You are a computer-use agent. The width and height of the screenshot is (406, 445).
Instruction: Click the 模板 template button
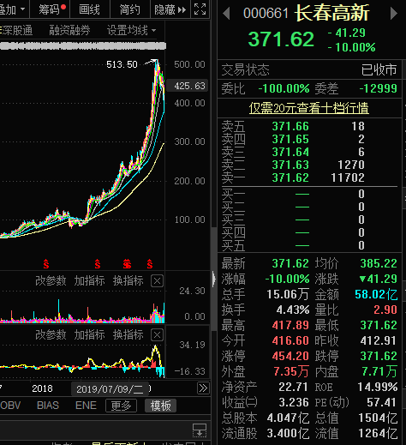160,406
